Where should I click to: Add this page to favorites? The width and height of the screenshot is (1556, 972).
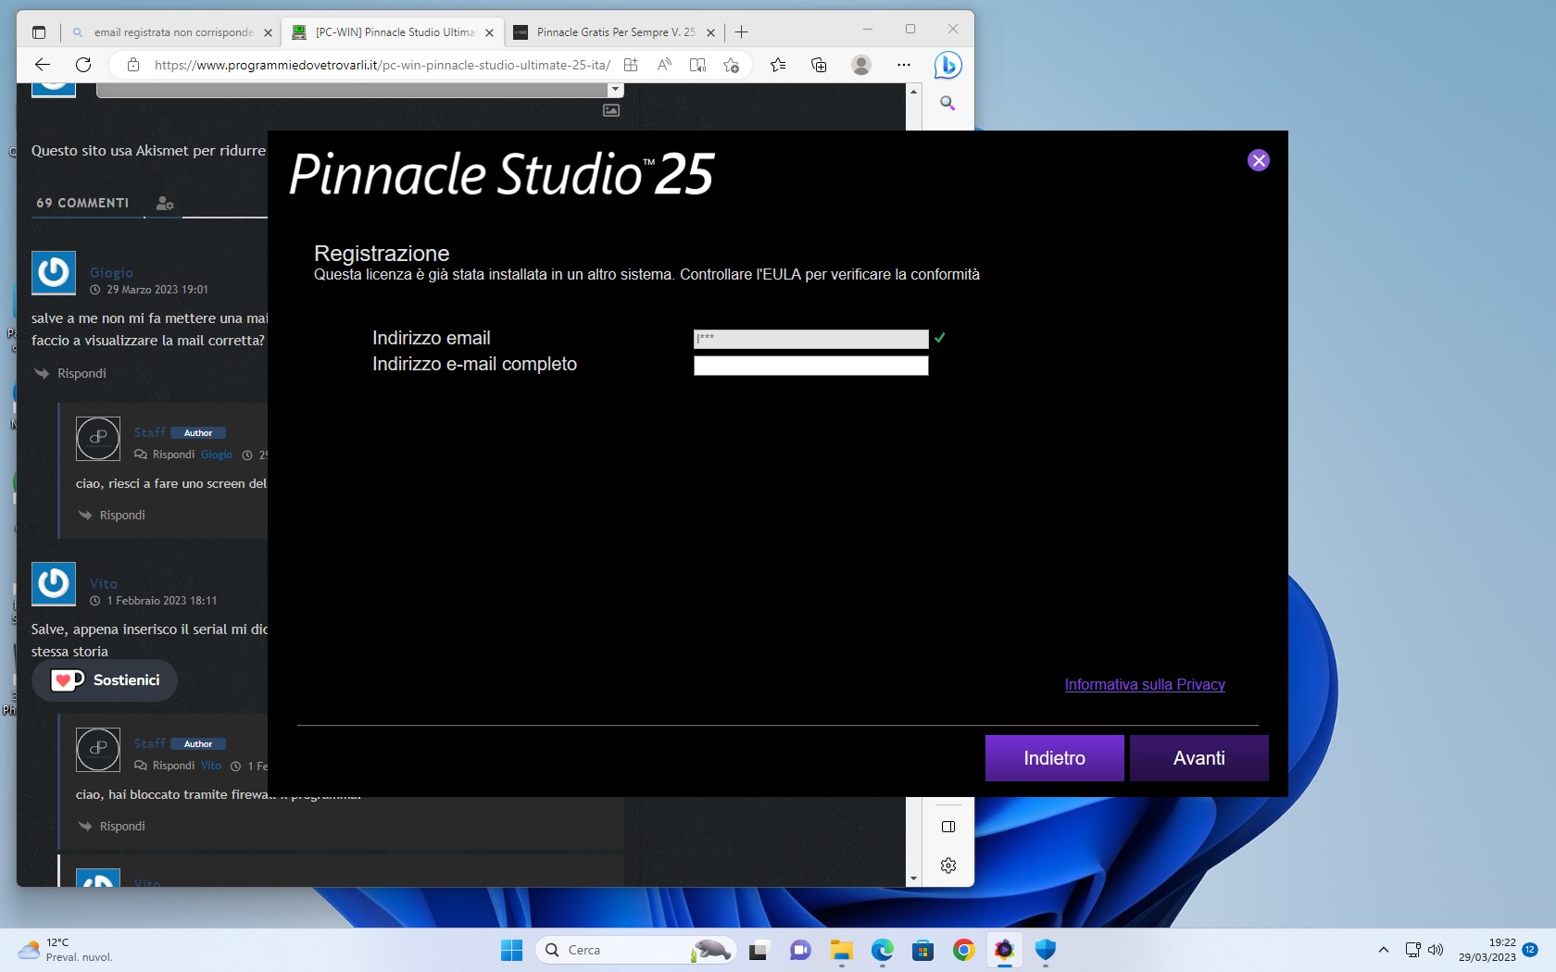coord(731,65)
